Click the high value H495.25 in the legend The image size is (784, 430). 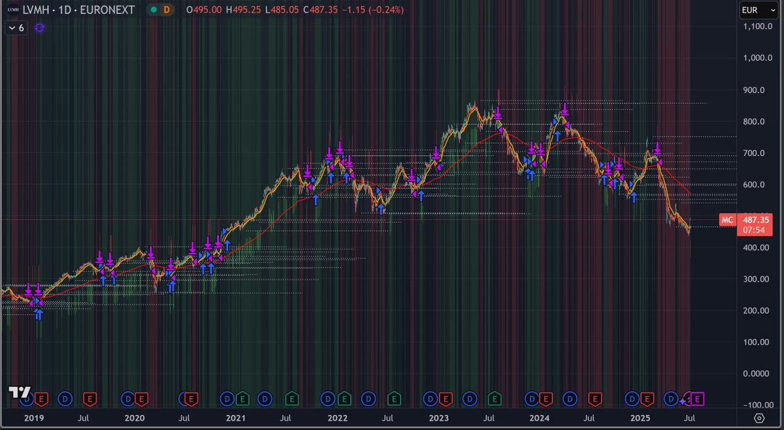click(244, 10)
